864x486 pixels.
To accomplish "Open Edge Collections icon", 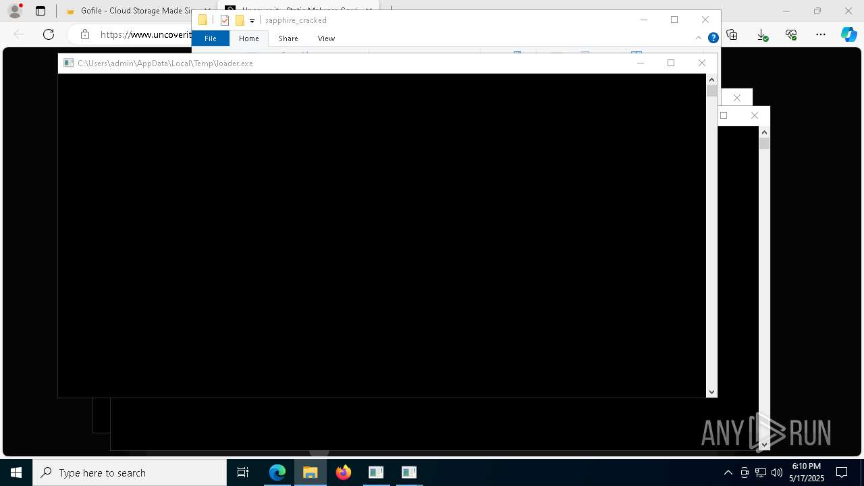I will [732, 34].
